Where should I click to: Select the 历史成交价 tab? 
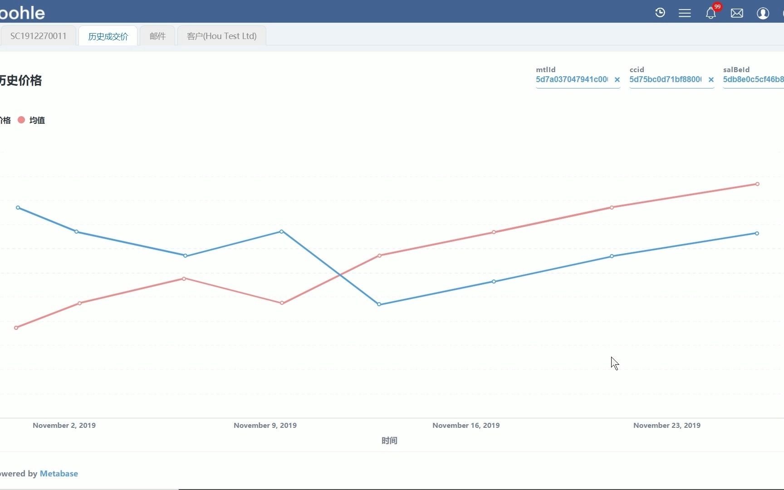[108, 36]
